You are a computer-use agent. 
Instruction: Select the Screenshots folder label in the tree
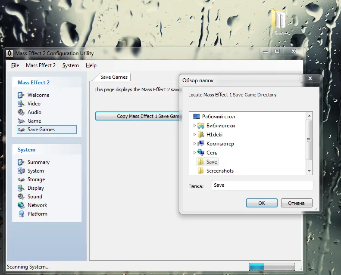point(220,171)
